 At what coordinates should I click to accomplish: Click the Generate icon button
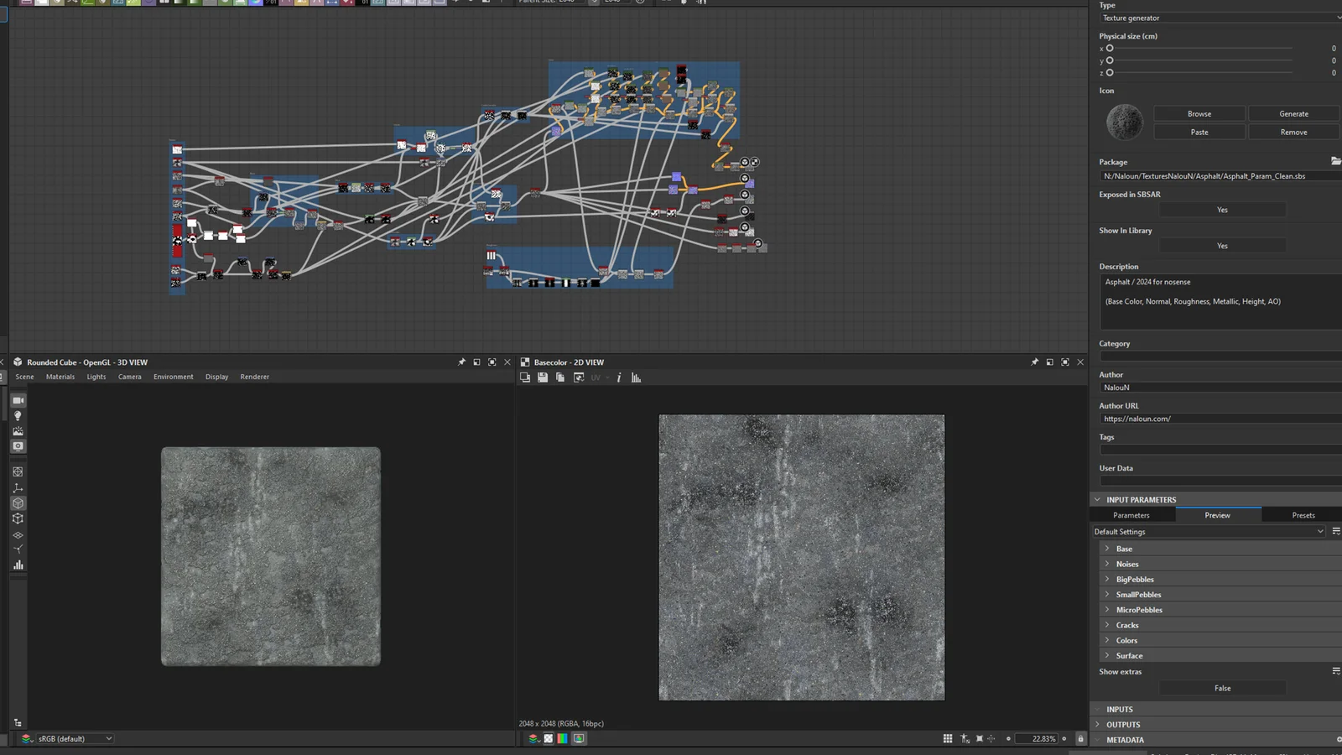1293,113
